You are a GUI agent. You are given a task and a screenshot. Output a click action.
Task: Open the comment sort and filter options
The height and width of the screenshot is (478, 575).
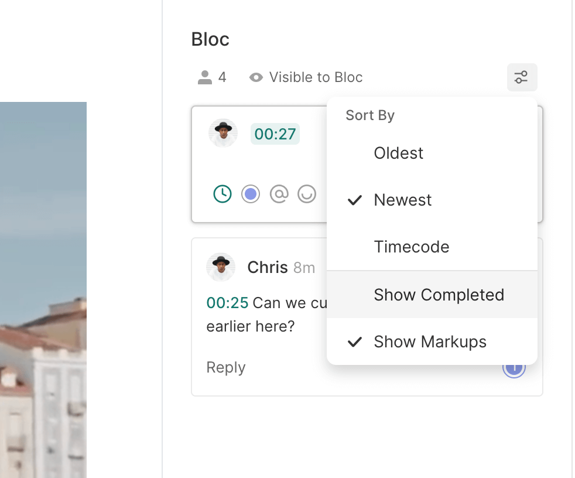click(522, 77)
